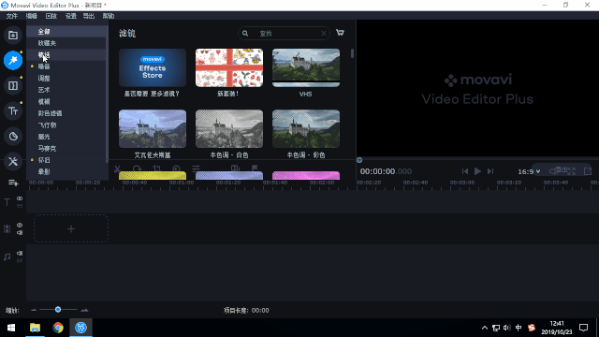The image size is (599, 337).
Task: Open the 编辑 menu
Action: click(x=31, y=16)
